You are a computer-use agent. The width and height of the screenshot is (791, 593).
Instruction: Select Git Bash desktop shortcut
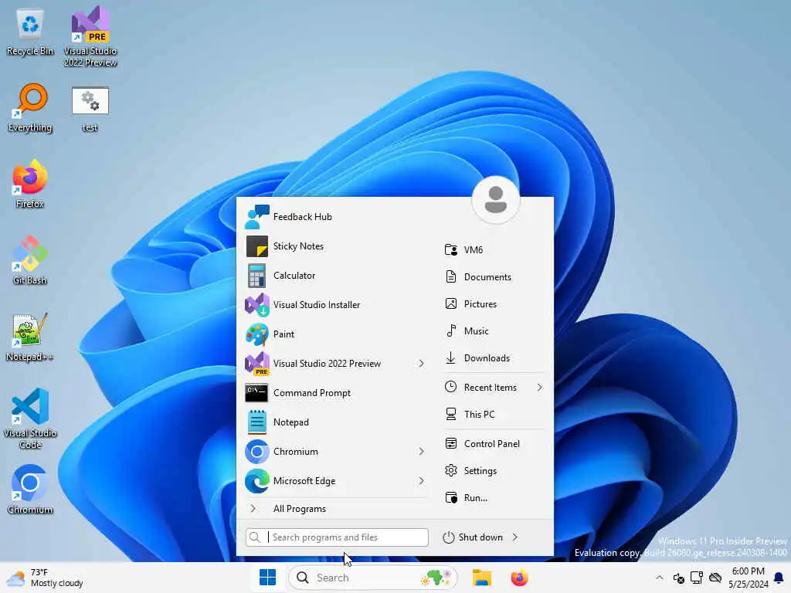click(x=30, y=260)
